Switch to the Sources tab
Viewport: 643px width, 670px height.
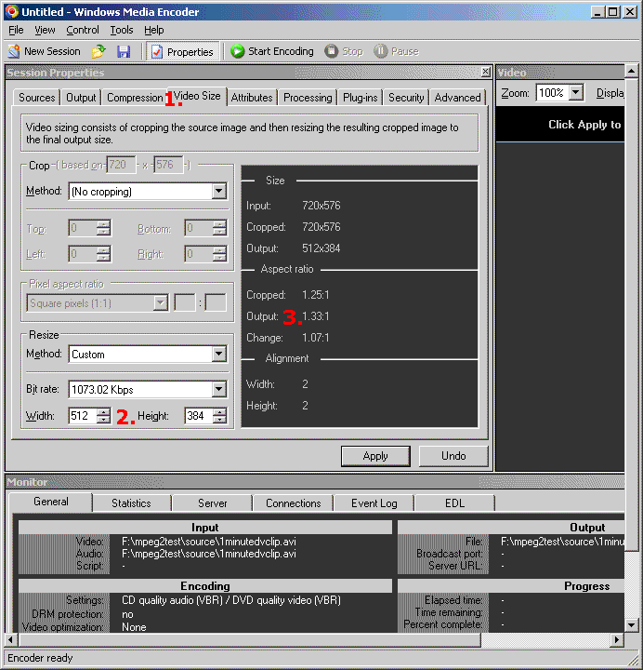(x=36, y=98)
